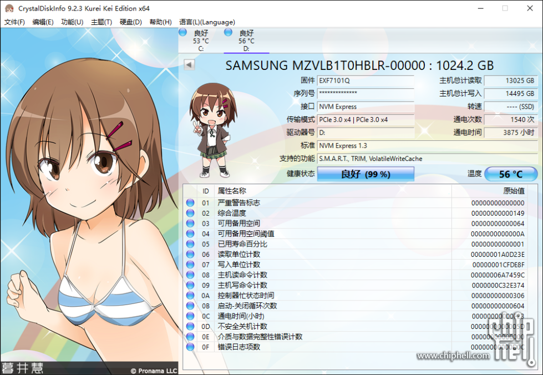Select the 主机读命令计数 attribute row
Image resolution: width=543 pixels, height=375 pixels.
click(356, 275)
